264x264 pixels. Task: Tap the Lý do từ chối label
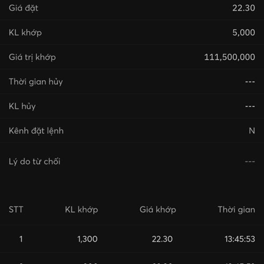34,161
